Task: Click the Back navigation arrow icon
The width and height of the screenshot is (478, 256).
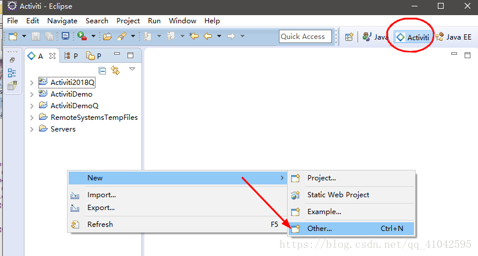Action: [x=208, y=36]
